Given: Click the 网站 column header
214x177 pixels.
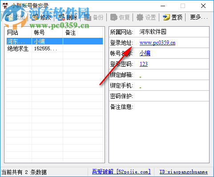Looking at the screenshot, I should pyautogui.click(x=12, y=32).
